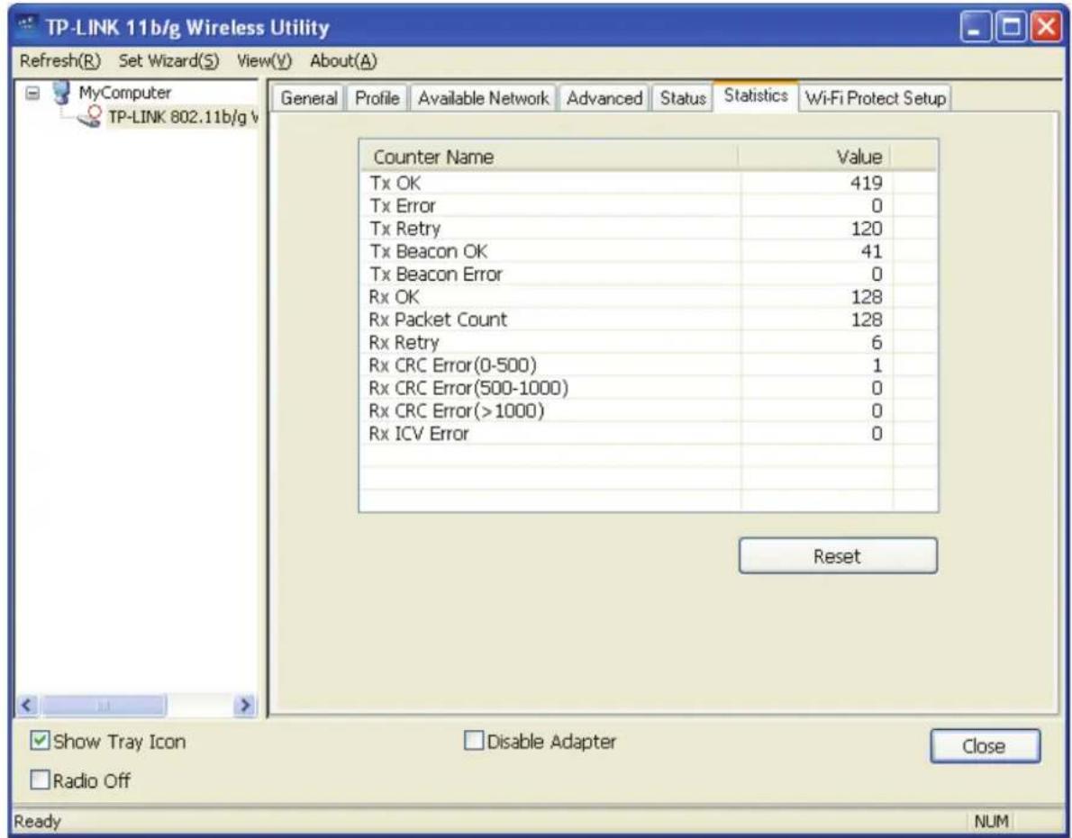The height and width of the screenshot is (838, 1072).
Task: Select the Tx OK row
Action: [648, 183]
